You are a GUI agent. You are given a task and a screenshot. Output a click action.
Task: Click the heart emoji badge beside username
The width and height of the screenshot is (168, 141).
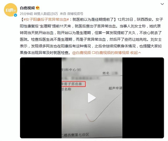click(x=38, y=8)
